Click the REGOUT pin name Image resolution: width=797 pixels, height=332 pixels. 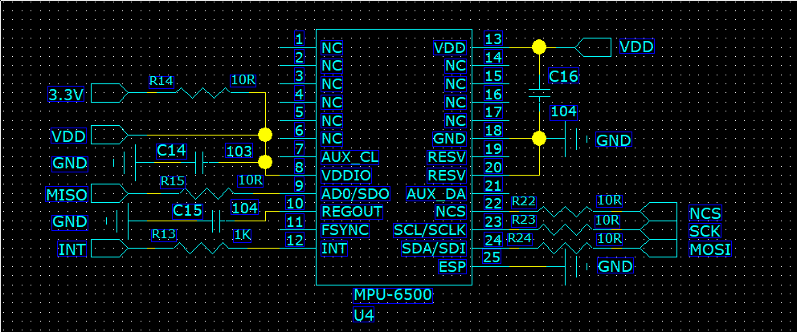(x=352, y=212)
